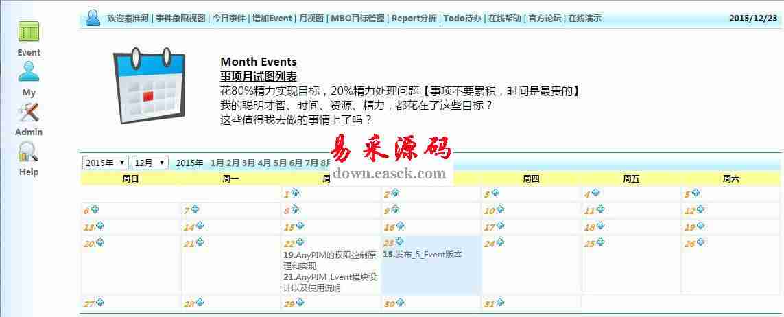The image size is (784, 317).
Task: Click the user avatar icon in top bar
Action: point(93,18)
